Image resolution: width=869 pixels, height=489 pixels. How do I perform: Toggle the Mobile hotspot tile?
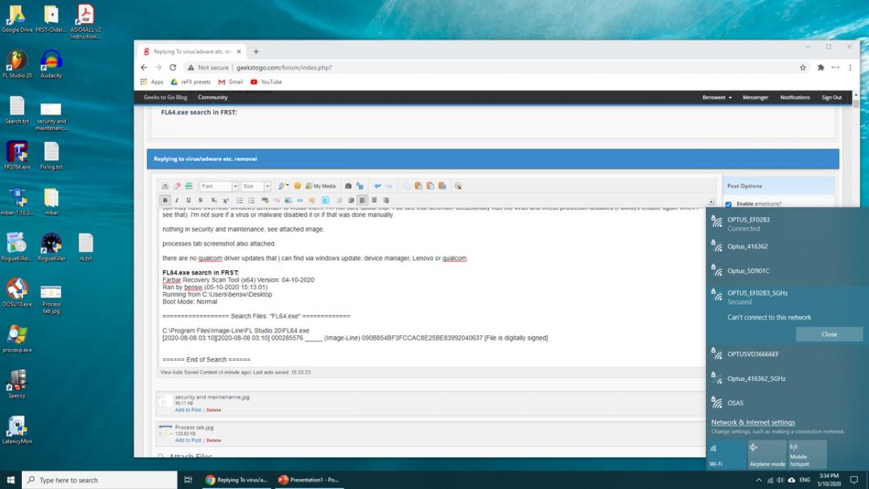[x=807, y=455]
